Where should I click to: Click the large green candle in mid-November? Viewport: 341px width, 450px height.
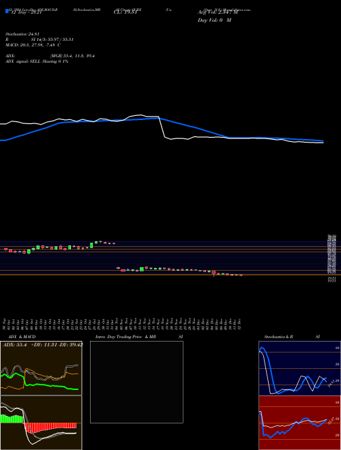[x=141, y=269]
